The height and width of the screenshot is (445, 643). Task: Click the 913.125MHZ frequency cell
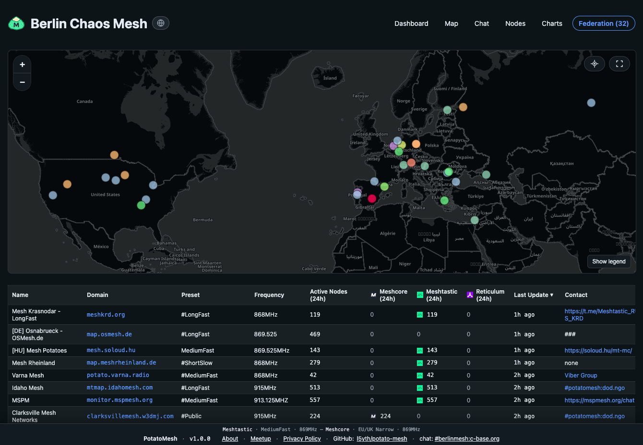[x=271, y=400]
